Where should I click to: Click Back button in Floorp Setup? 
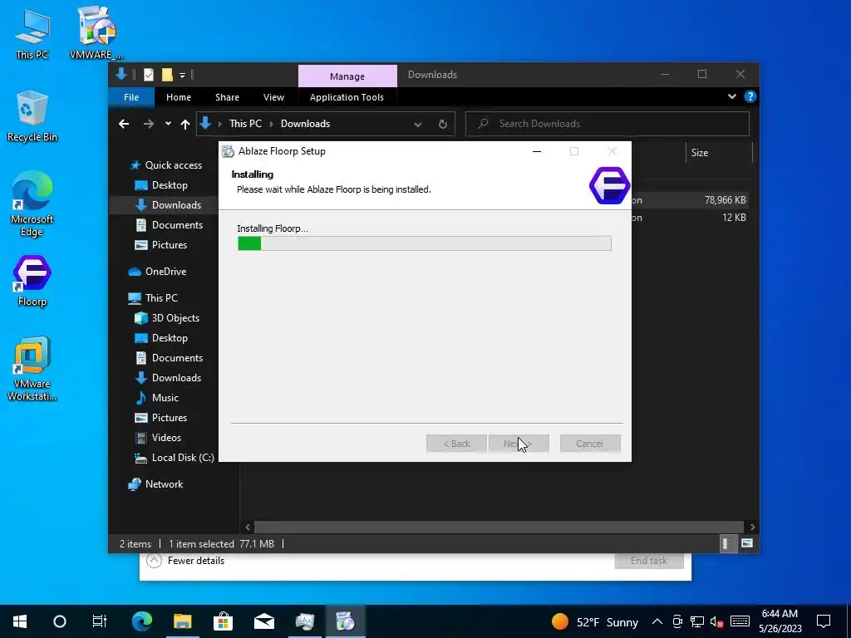click(456, 444)
